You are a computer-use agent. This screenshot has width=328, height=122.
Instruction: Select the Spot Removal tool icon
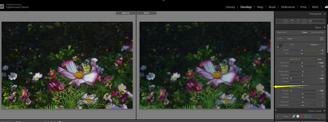[286, 21]
